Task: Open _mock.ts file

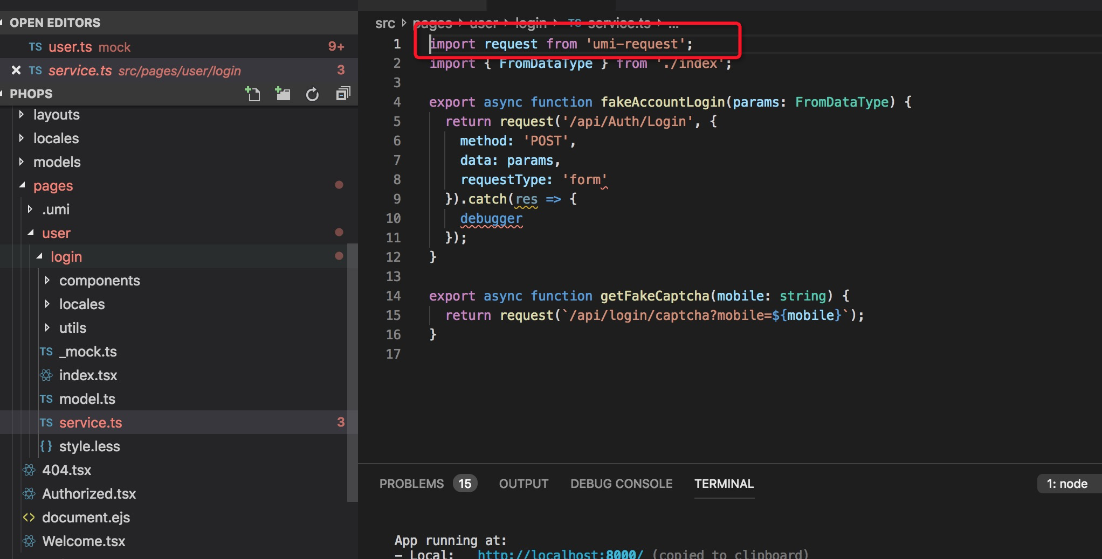Action: pyautogui.click(x=88, y=352)
